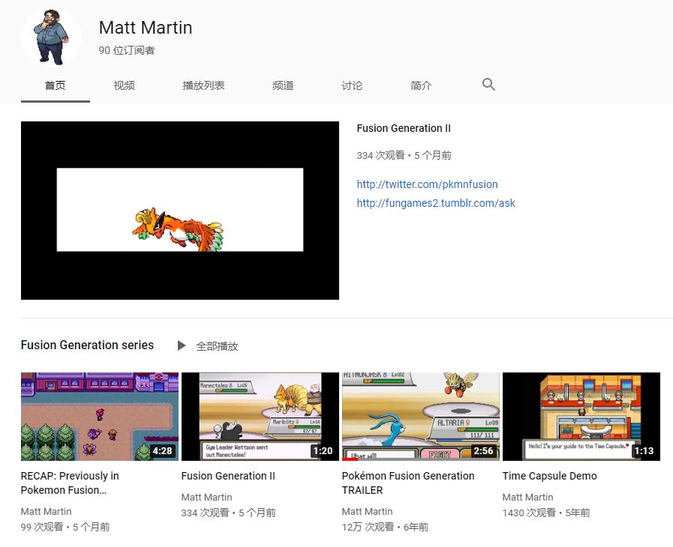Go to the 频道 tab

click(283, 85)
